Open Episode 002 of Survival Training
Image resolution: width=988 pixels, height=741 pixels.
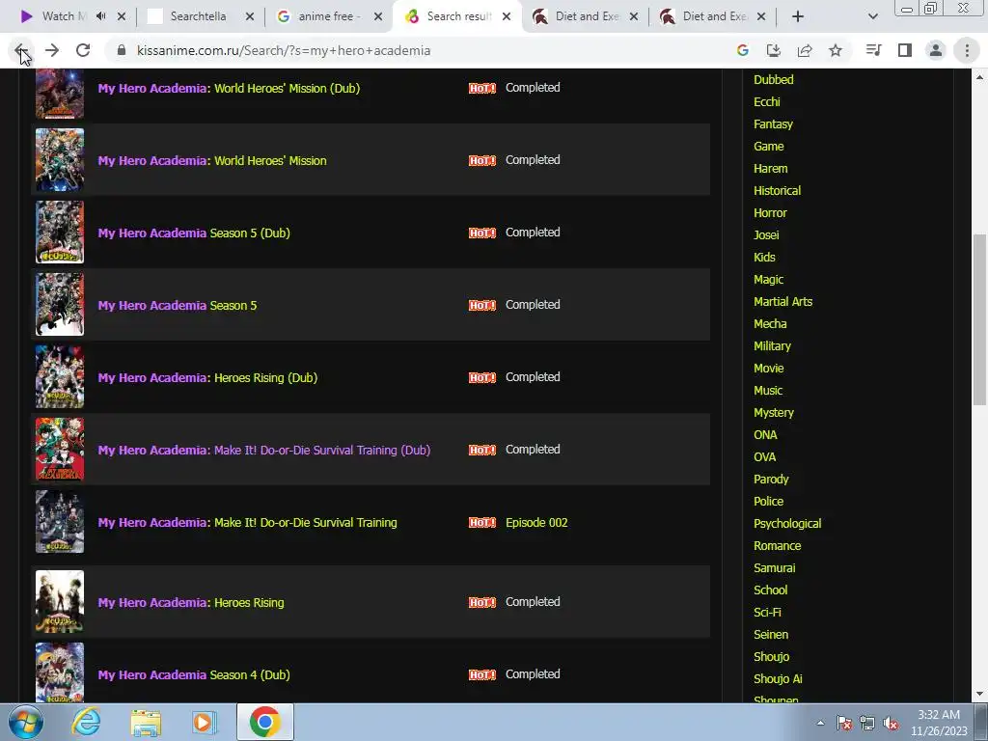[x=536, y=522]
